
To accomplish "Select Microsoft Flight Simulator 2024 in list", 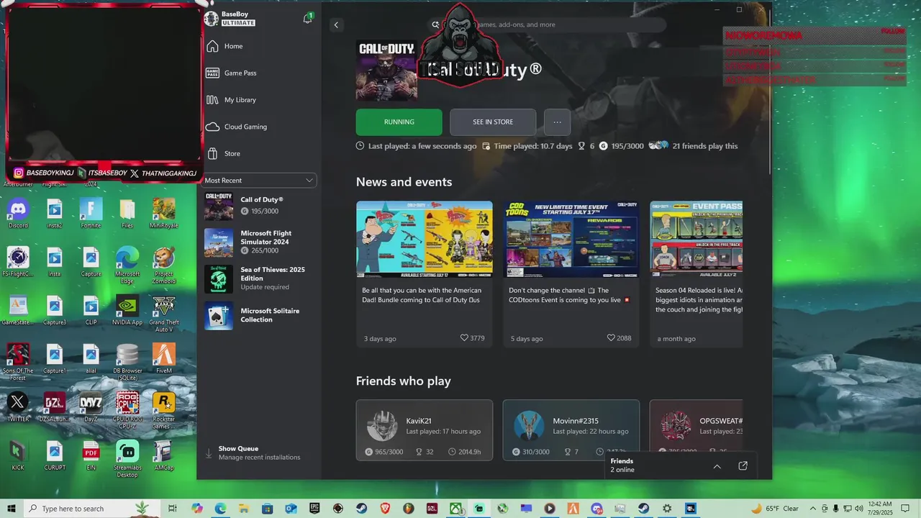I will pyautogui.click(x=260, y=242).
